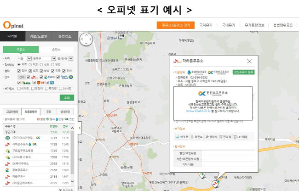Click the green 조회 search button
This screenshot has height=191, width=299.
point(67,98)
